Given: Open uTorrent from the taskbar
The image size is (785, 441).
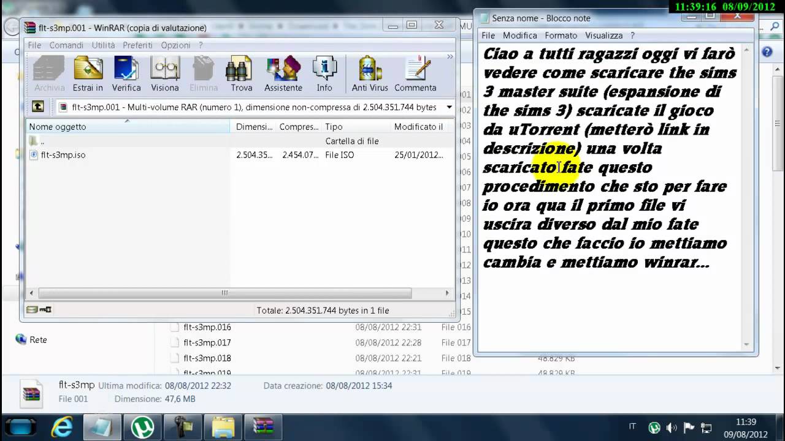Looking at the screenshot, I should click(142, 426).
